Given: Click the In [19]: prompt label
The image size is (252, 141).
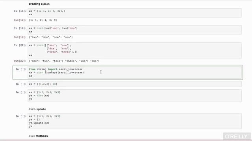Looking at the screenshot, I should 20,28.
